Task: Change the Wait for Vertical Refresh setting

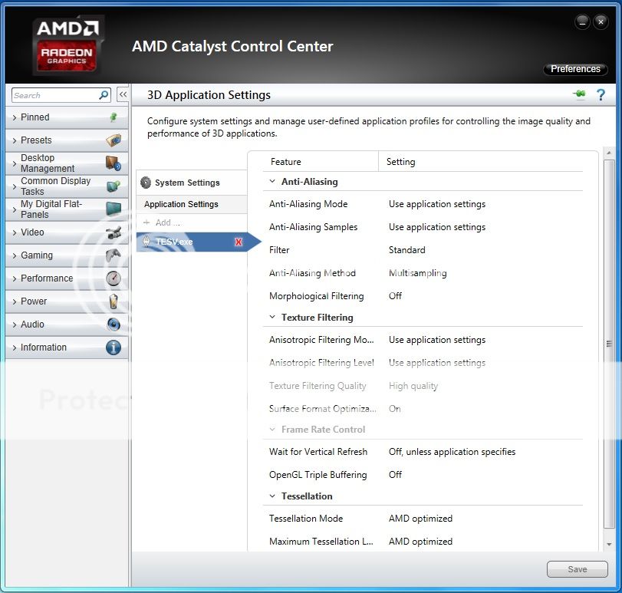Action: coord(452,452)
